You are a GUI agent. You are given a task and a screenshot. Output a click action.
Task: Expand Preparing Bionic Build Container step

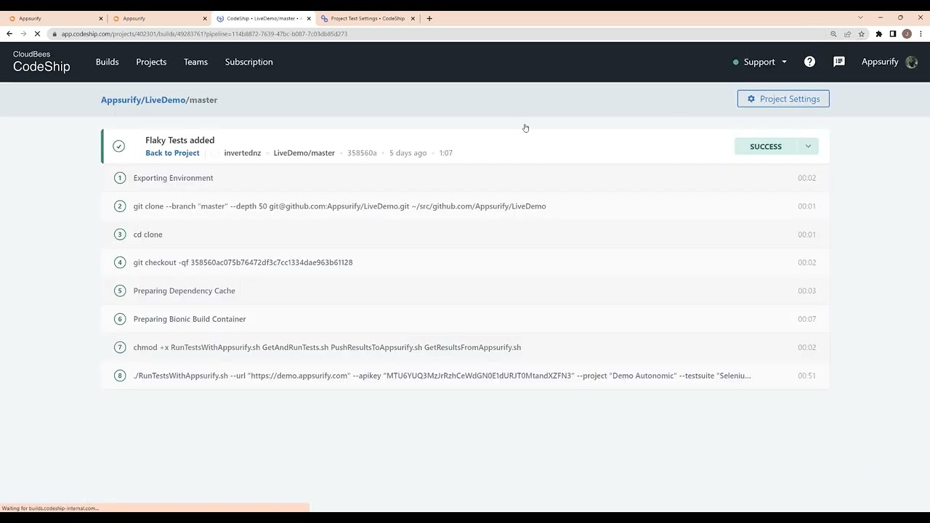[x=465, y=319]
